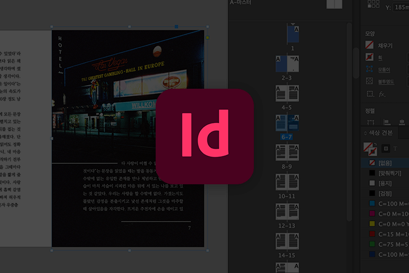Click the yellow live corners handle on the frame
This screenshot has height=273, width=409.
[208, 38]
